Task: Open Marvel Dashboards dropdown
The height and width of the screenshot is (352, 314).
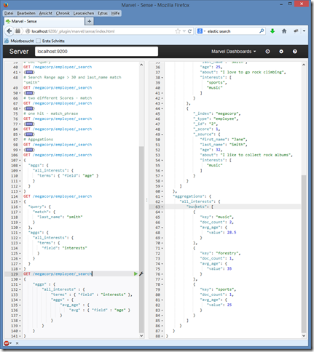Action: click(x=233, y=52)
